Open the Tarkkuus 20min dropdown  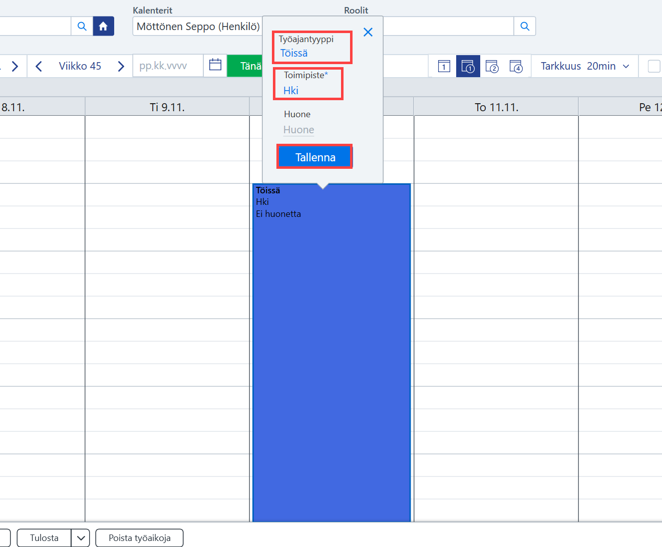coord(585,66)
